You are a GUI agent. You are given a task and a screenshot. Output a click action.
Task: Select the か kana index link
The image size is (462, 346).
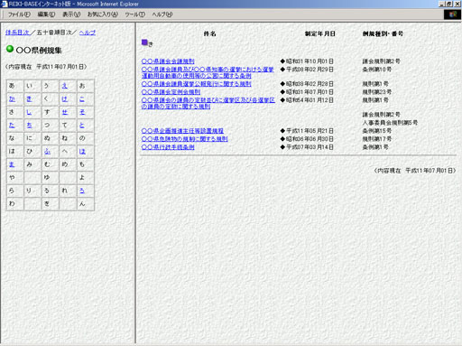pos(12,98)
